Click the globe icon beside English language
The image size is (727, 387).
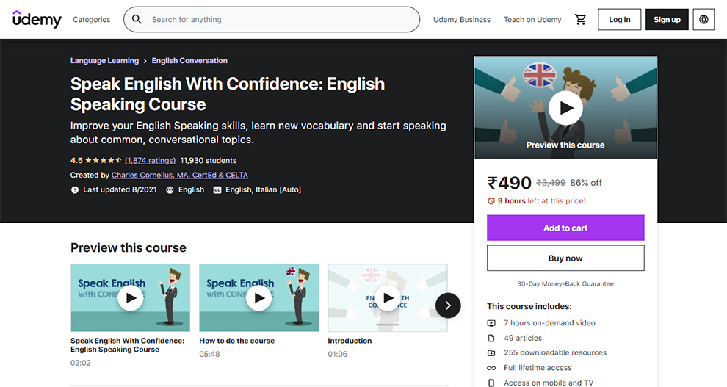(170, 189)
